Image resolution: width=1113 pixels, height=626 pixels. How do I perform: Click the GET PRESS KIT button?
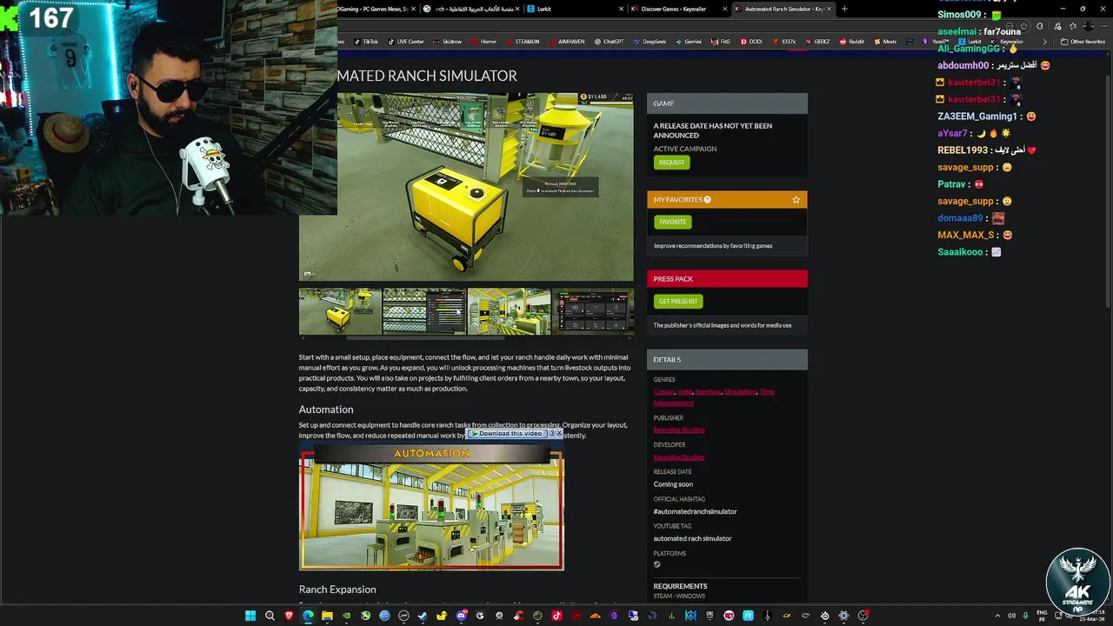pyautogui.click(x=678, y=302)
